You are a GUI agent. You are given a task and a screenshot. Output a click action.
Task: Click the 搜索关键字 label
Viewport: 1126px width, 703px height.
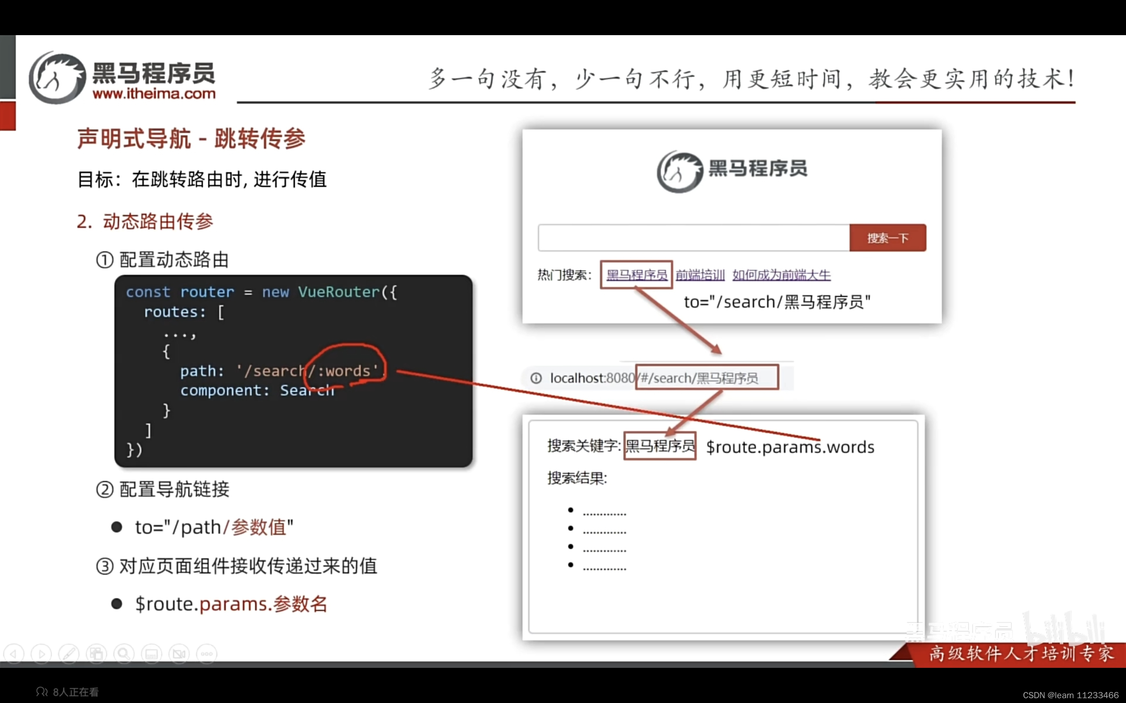click(x=584, y=446)
